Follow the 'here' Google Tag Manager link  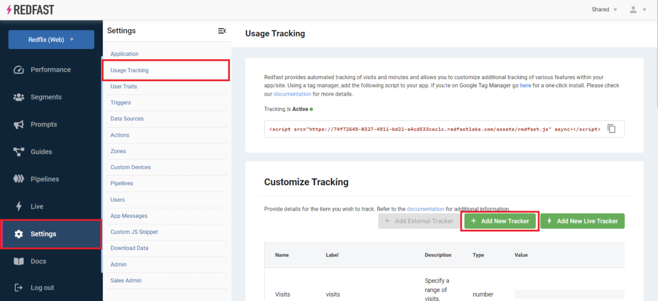(x=525, y=85)
